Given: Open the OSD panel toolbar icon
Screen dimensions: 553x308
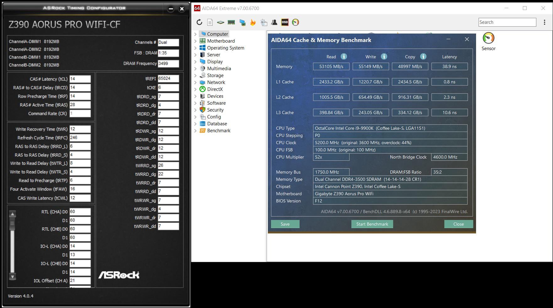Looking at the screenshot, I should [x=285, y=22].
